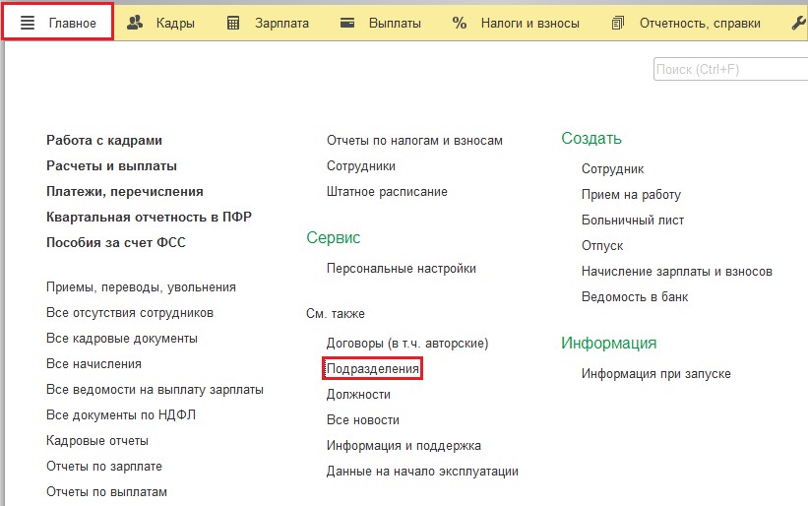Click the people icon for Кадры
This screenshot has height=506, width=808.
pyautogui.click(x=135, y=23)
